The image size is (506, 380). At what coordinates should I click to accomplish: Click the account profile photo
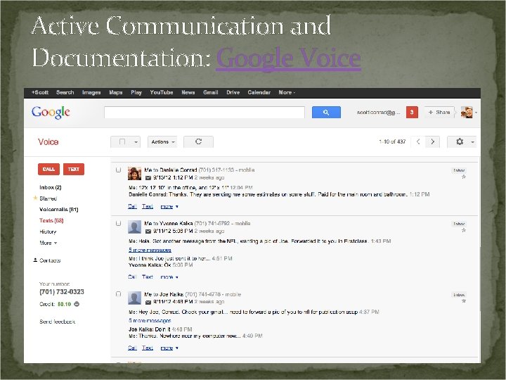click(467, 112)
